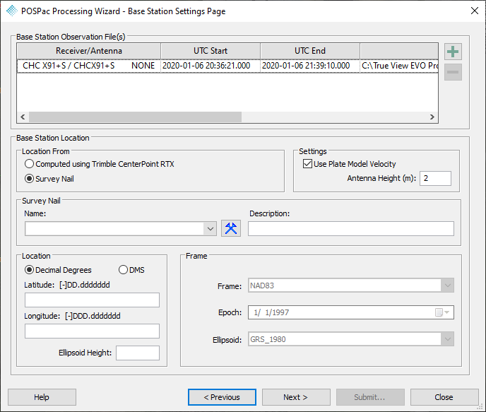
Task: Click Help button
Action: [x=42, y=397]
